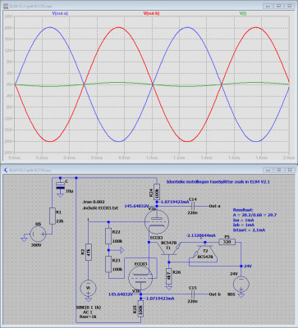The image size is (298, 328).
Task: Maximize the waveform plot window
Action: tap(278, 6)
